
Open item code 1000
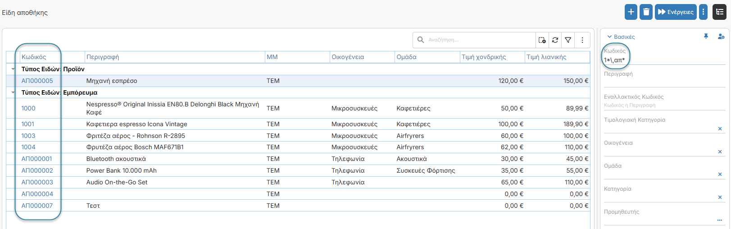coord(28,108)
